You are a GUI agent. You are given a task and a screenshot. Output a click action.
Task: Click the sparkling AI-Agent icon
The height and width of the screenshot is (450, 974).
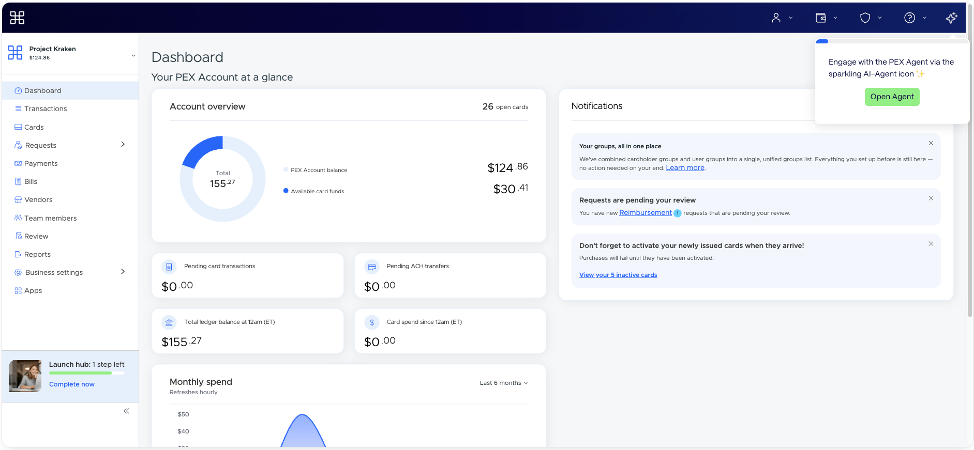[x=951, y=18]
